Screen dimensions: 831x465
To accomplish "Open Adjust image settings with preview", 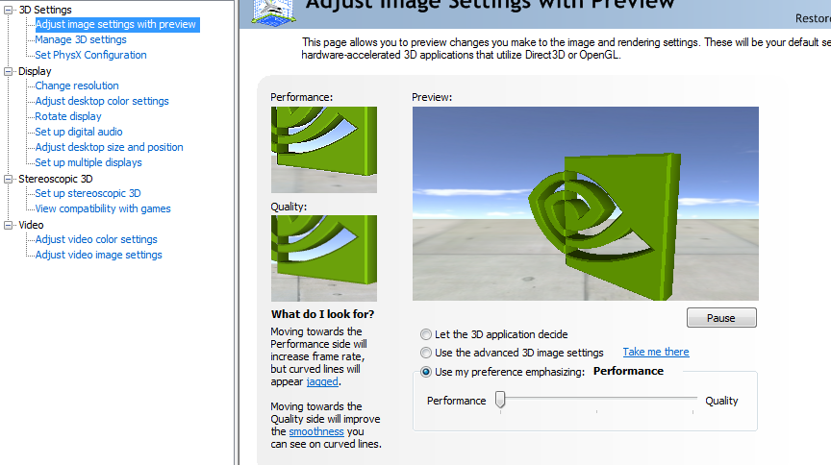I will pos(115,24).
